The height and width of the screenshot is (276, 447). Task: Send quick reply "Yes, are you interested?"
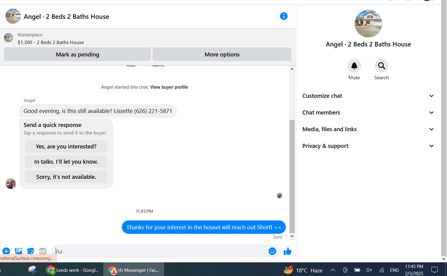tap(66, 146)
